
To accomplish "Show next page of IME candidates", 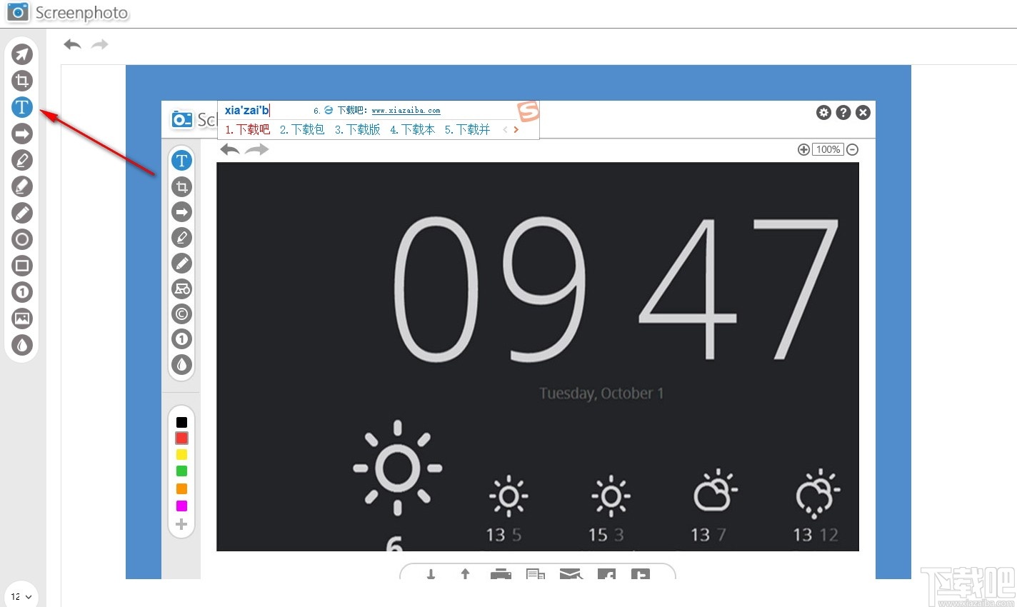I will 516,129.
